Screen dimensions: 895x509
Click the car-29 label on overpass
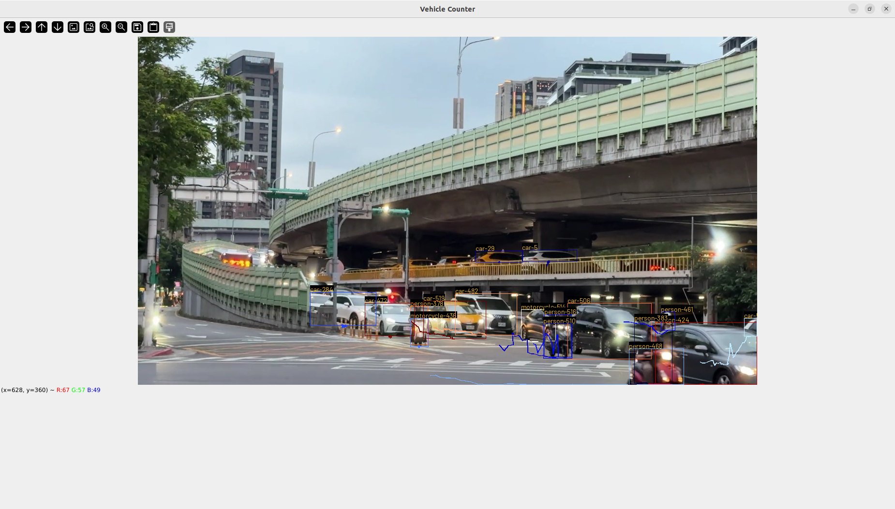[x=485, y=249]
